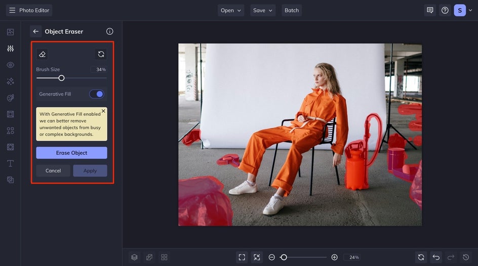Open the Frames sidebar icon
Viewport: 478px width, 266px height.
click(x=10, y=114)
